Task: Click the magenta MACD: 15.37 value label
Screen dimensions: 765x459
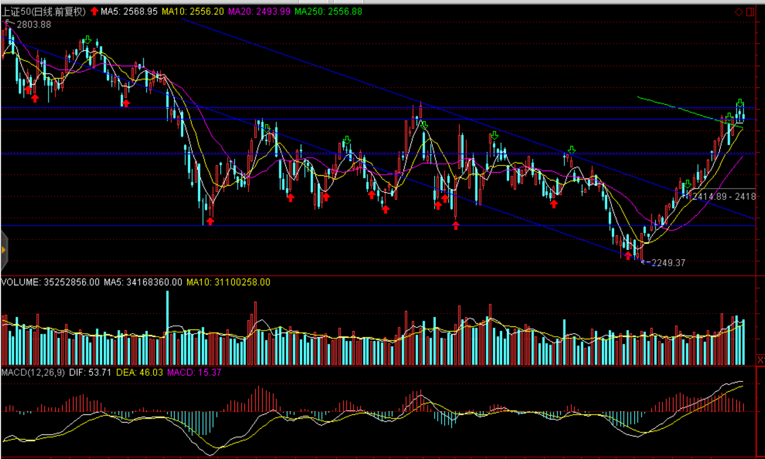Action: tap(194, 372)
